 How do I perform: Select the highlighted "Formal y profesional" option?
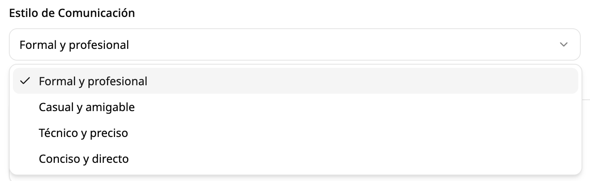click(x=93, y=81)
